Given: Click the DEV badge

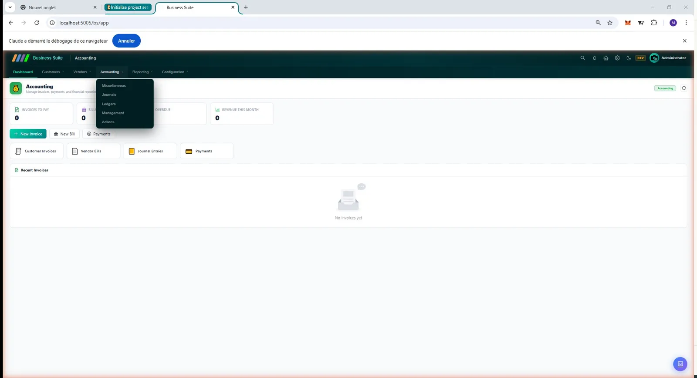Looking at the screenshot, I should [640, 58].
